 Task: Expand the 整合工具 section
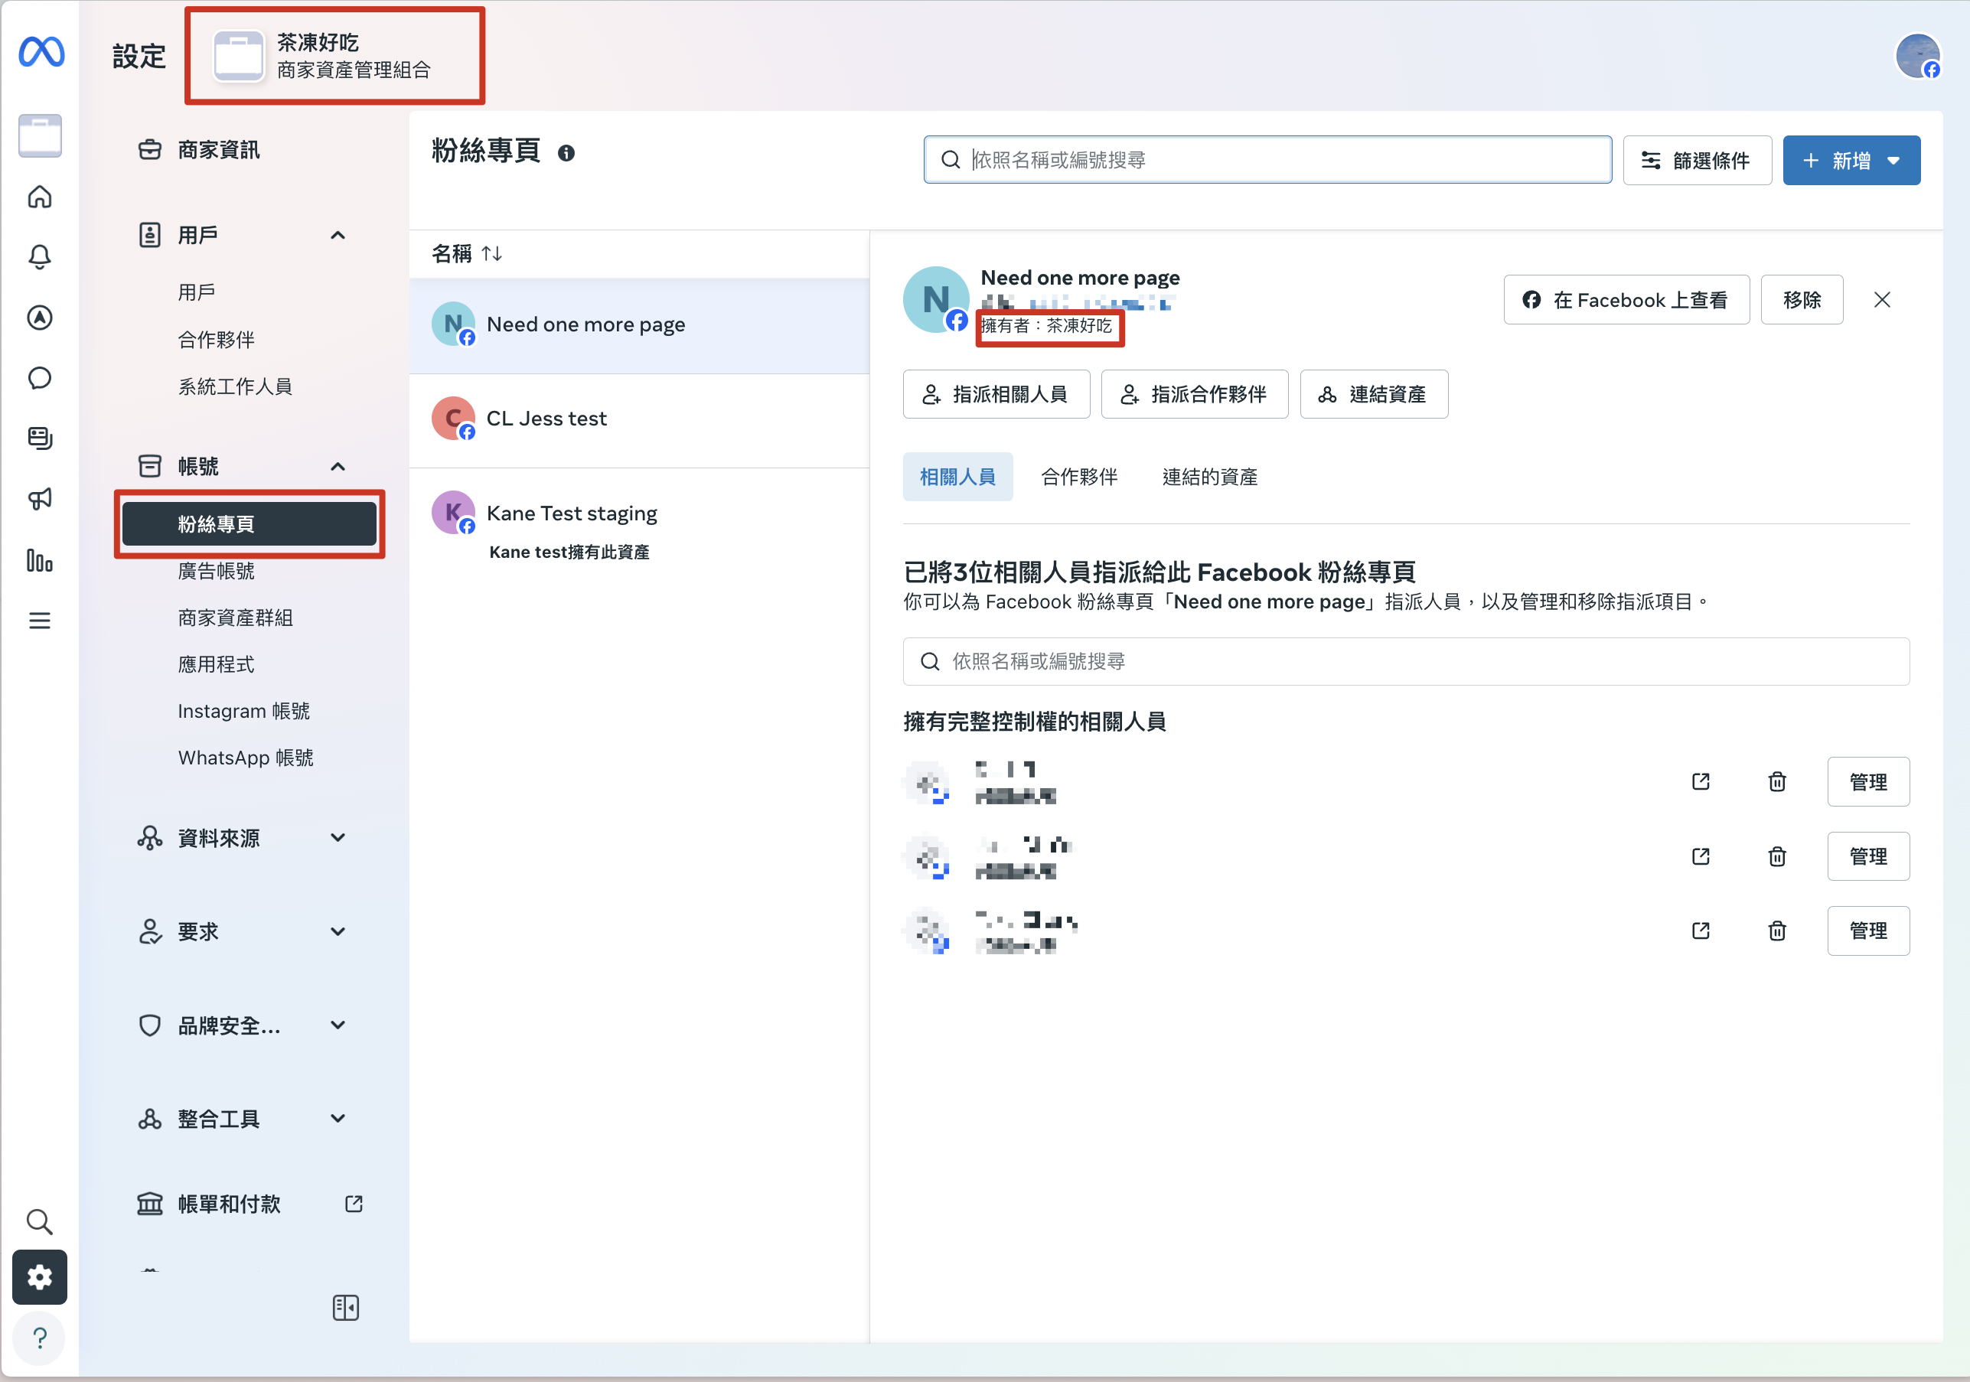(x=338, y=1119)
